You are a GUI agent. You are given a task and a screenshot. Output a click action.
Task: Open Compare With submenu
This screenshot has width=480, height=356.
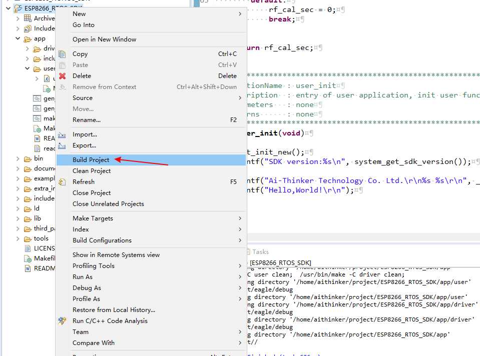pos(151,343)
